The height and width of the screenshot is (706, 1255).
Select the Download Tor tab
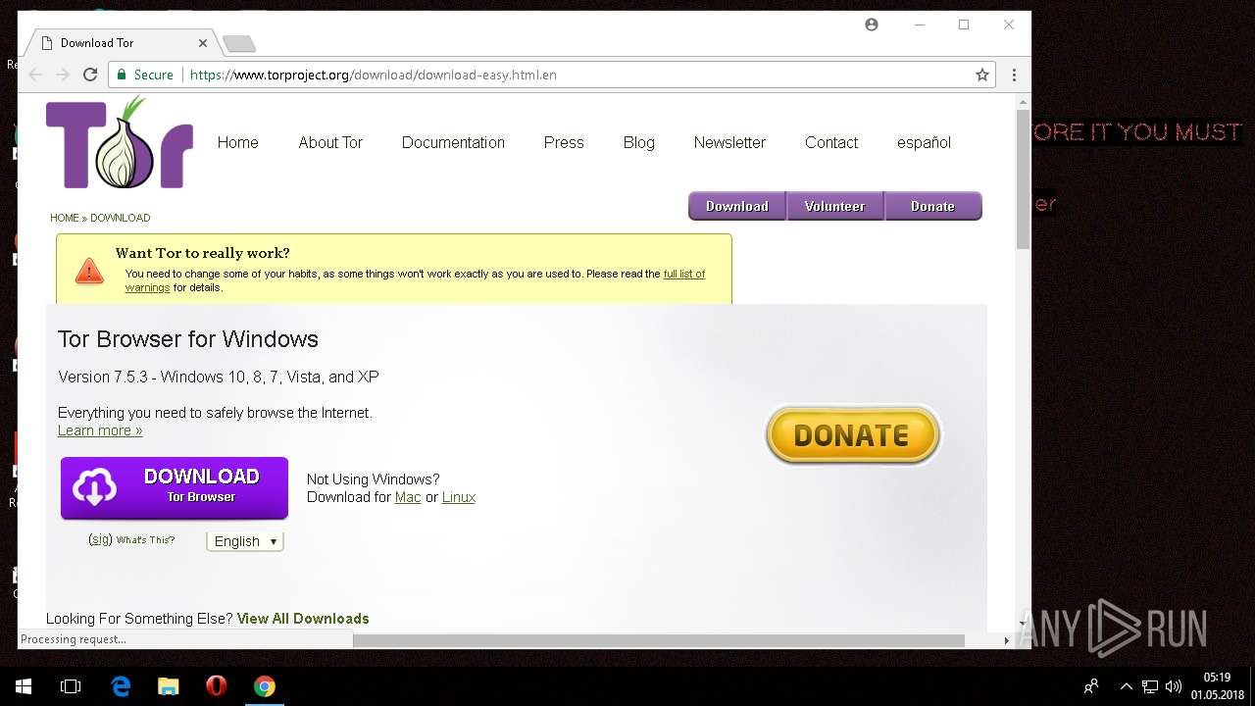(123, 43)
